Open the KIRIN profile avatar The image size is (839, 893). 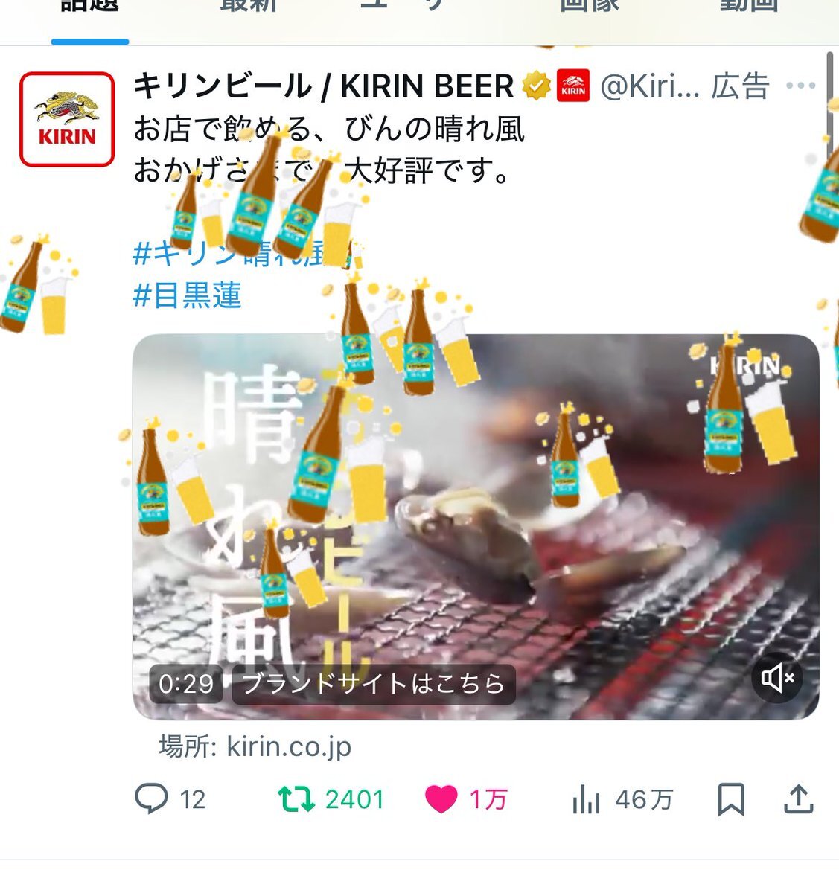(x=67, y=119)
